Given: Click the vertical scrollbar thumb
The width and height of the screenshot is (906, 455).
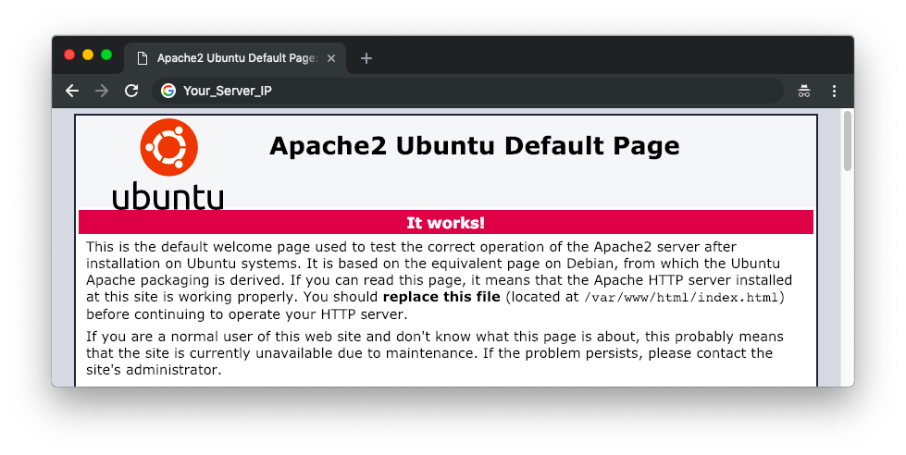Looking at the screenshot, I should (x=848, y=141).
